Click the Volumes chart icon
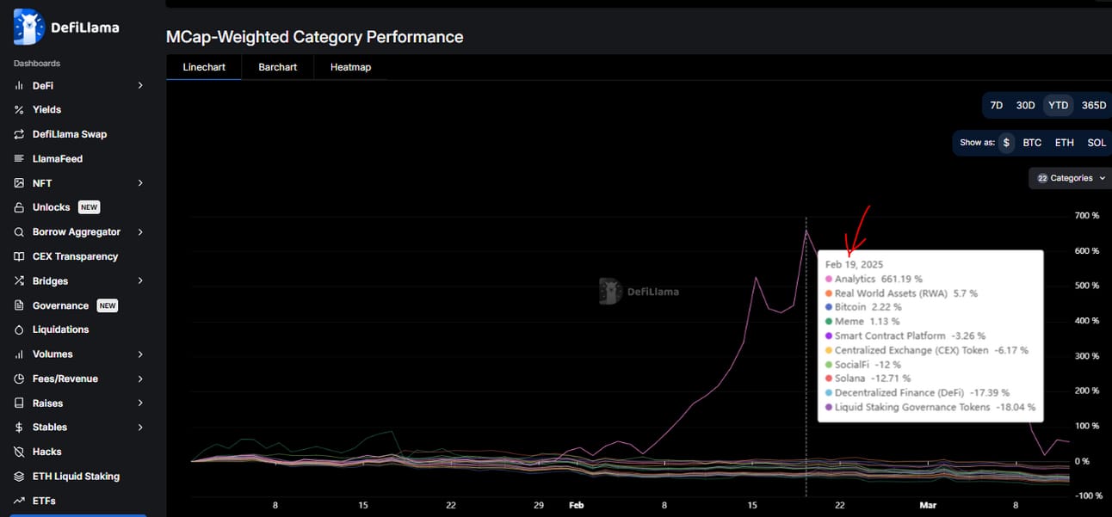The width and height of the screenshot is (1112, 517). (19, 354)
